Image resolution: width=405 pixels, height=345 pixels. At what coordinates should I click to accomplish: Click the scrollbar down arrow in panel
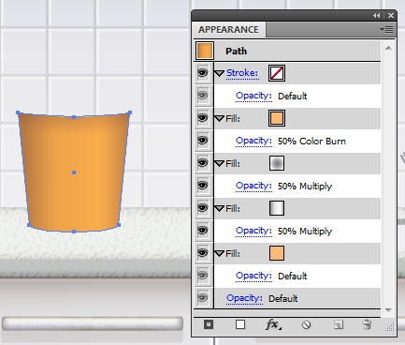point(388,310)
